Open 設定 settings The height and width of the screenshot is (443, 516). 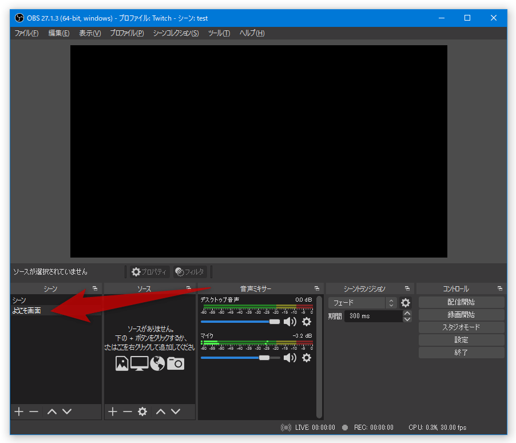click(x=462, y=340)
